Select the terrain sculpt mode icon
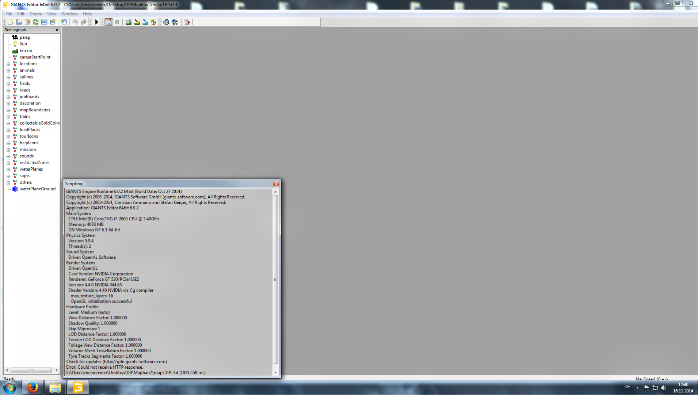Viewport: 698px width, 395px height. [128, 22]
